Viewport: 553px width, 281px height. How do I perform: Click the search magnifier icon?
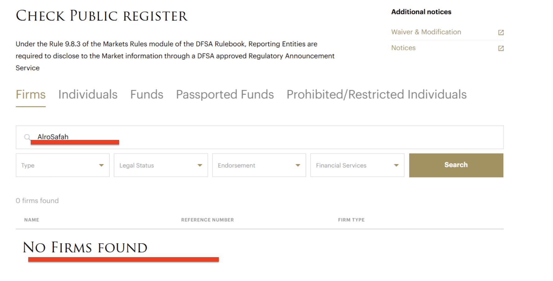(27, 137)
